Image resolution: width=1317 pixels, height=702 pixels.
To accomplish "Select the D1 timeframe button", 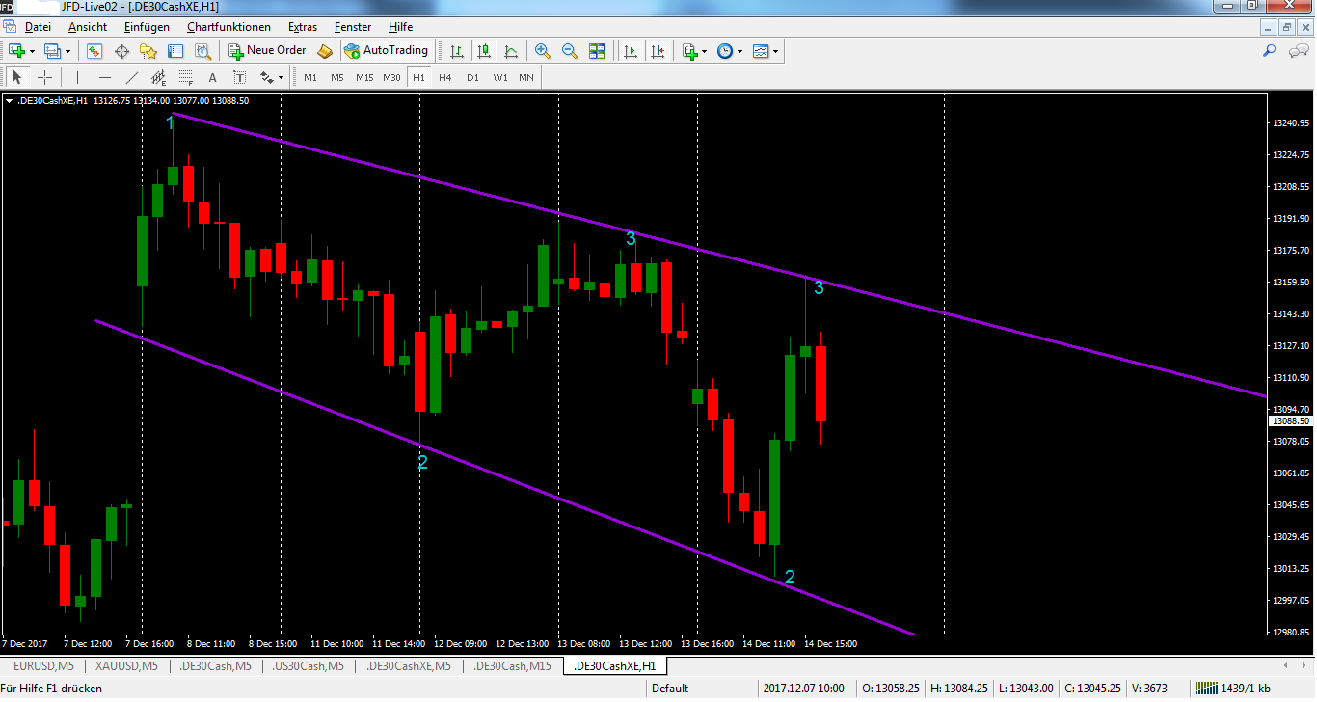I will tap(472, 77).
